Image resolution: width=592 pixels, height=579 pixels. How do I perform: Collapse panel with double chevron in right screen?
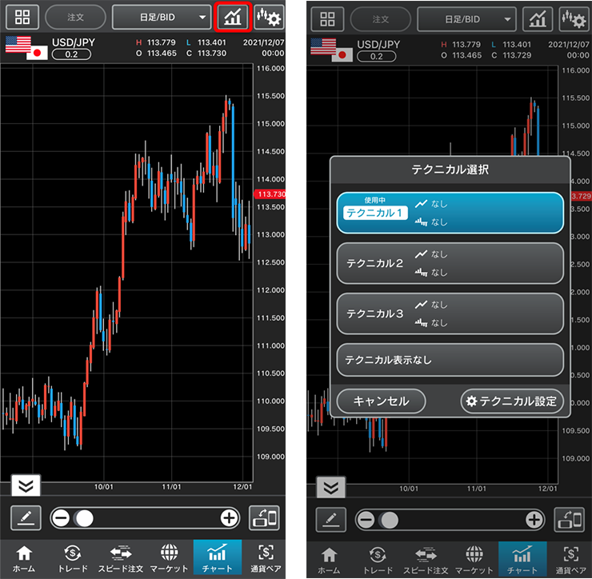tap(330, 488)
